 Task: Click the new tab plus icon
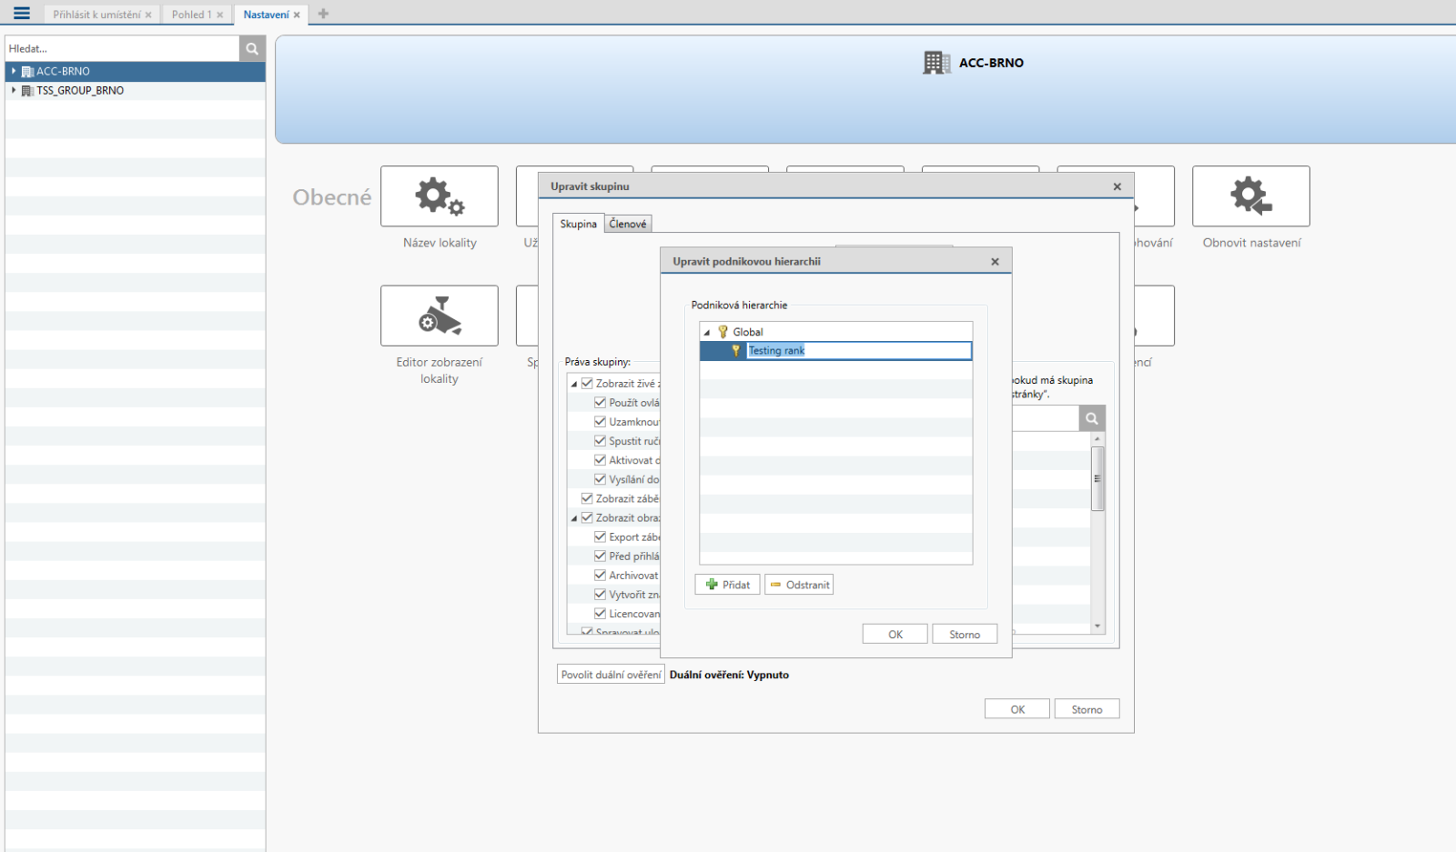point(323,14)
